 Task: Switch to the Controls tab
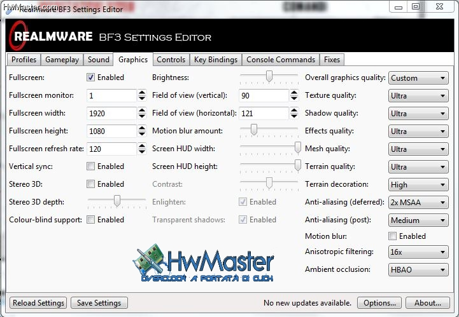pyautogui.click(x=171, y=60)
